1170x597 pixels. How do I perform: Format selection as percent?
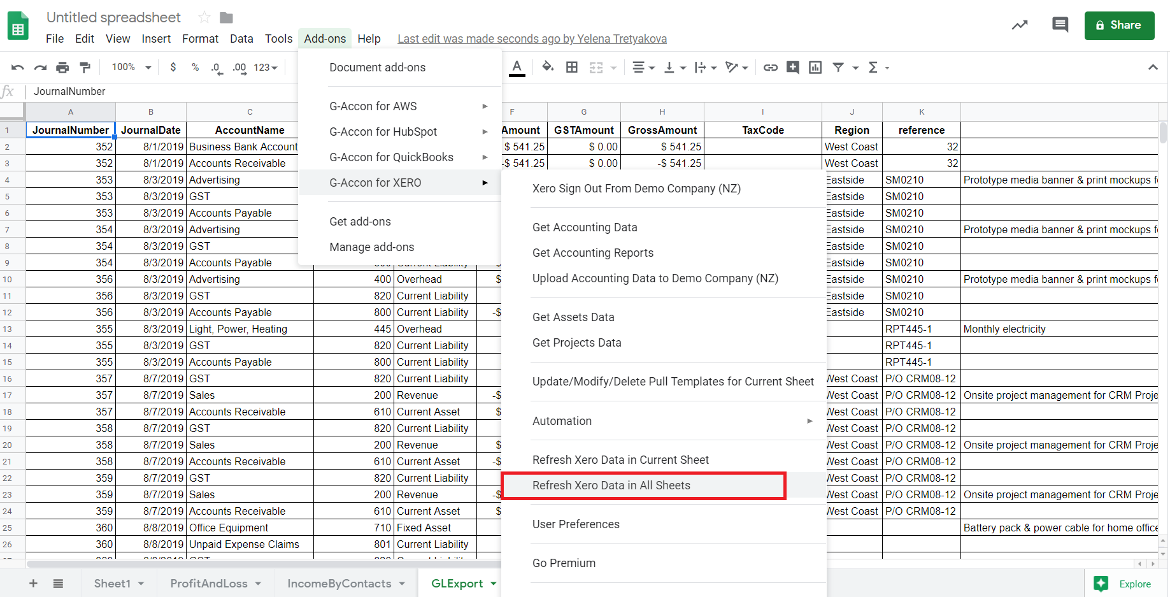click(x=195, y=67)
